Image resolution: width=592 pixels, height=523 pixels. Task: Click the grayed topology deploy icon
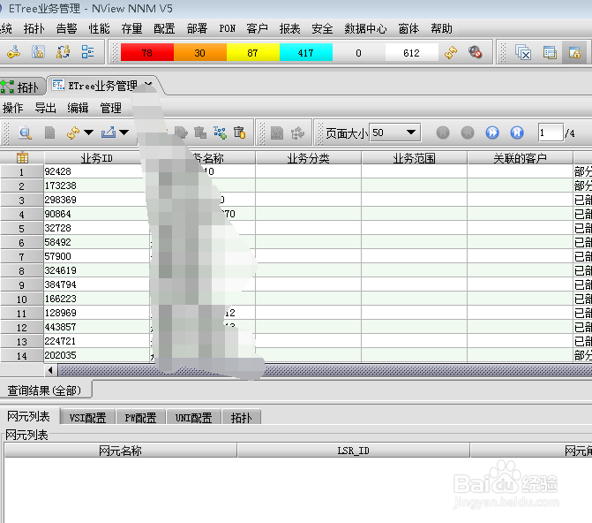[297, 133]
